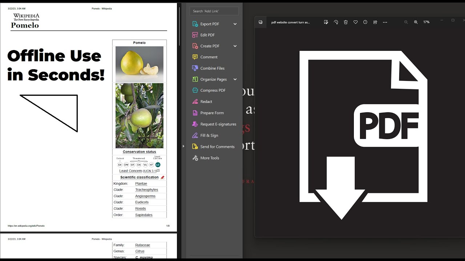465x261 pixels.
Task: Click the pomelo fruit photo thumbnail
Action: pyautogui.click(x=139, y=64)
